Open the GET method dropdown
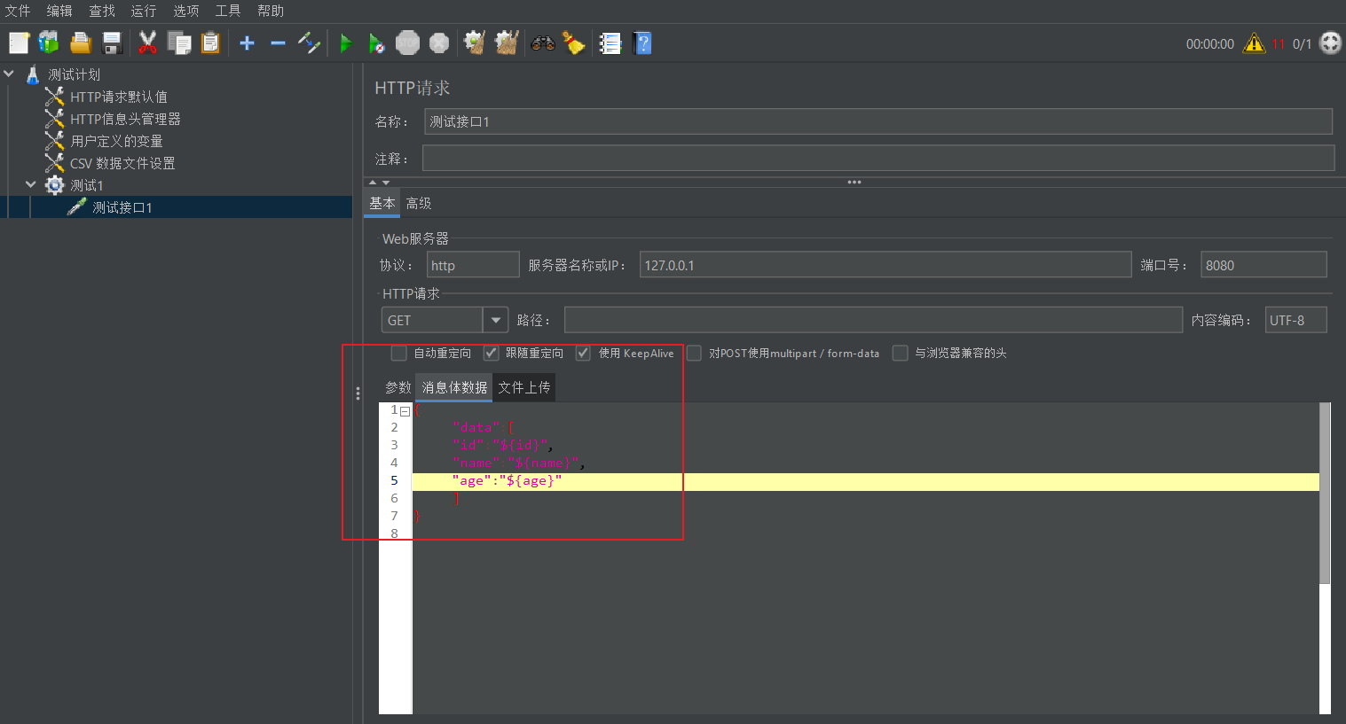 click(495, 320)
